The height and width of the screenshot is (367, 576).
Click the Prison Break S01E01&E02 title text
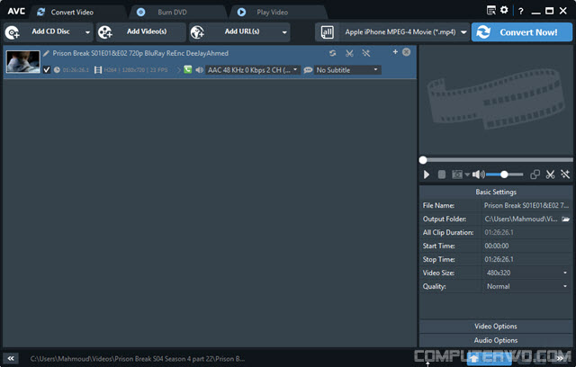click(x=140, y=53)
